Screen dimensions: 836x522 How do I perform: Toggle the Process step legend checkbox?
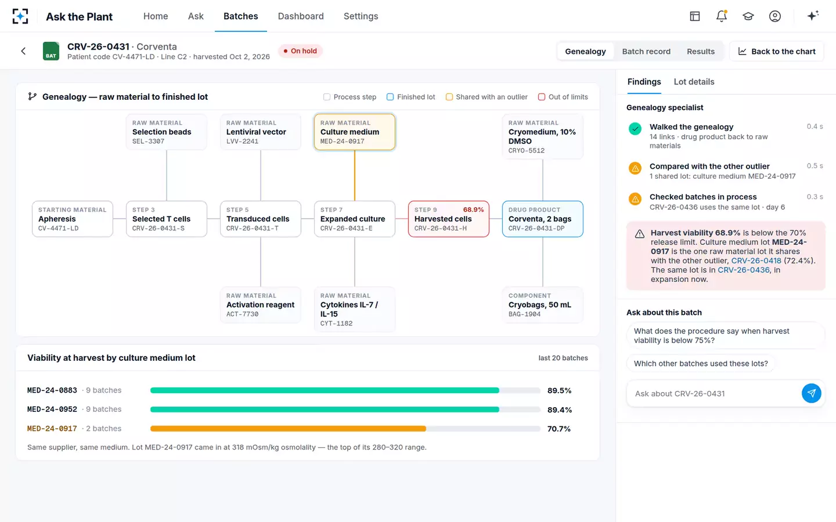click(327, 97)
